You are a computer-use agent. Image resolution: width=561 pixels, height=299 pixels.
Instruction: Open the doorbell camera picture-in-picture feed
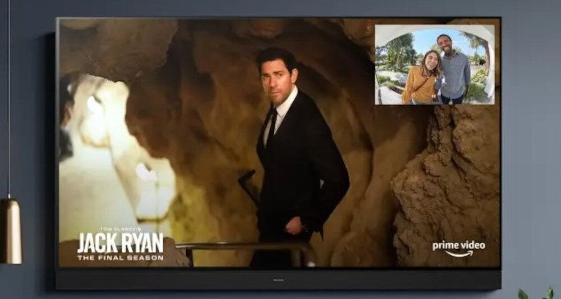(x=435, y=64)
